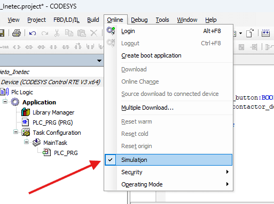Open the Debug menu
Screen dimensions: 274x204
139,20
